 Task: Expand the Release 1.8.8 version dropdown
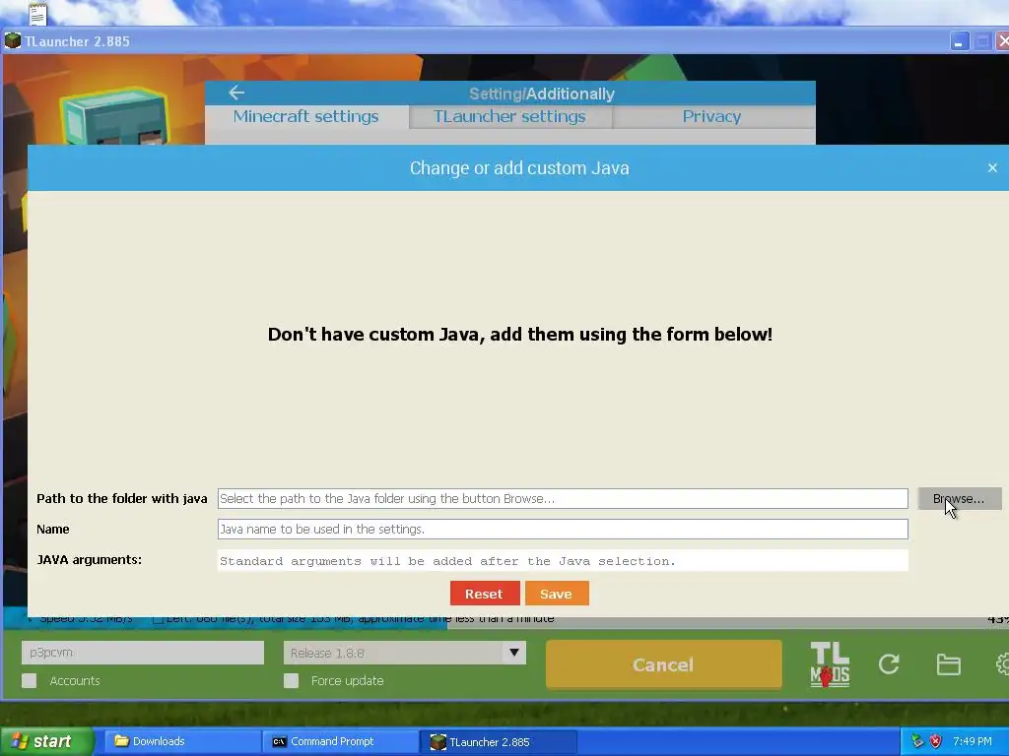tap(514, 653)
